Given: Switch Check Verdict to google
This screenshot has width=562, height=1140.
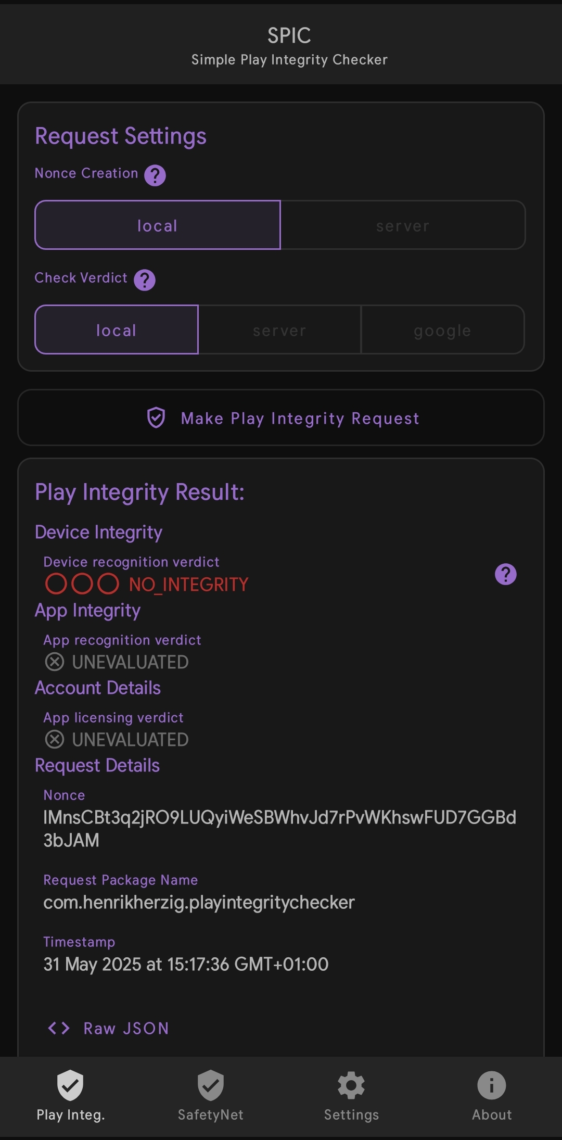Looking at the screenshot, I should point(443,330).
